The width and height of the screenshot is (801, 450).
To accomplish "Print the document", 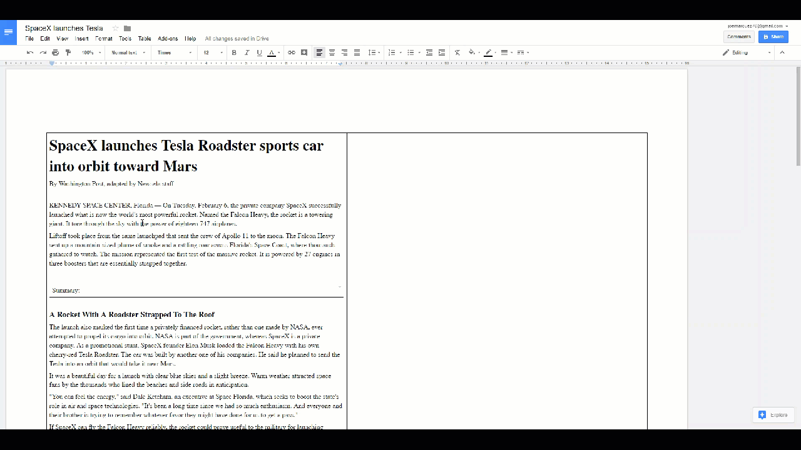I will click(55, 52).
